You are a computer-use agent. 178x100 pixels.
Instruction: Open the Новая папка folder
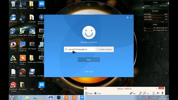(32, 59)
